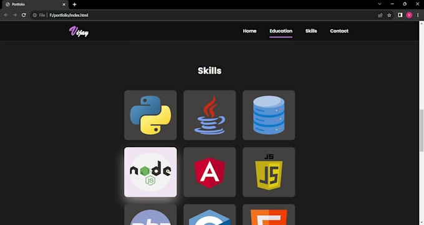The height and width of the screenshot is (225, 424).
Task: Click the PHP skill card
Action: tap(150, 214)
